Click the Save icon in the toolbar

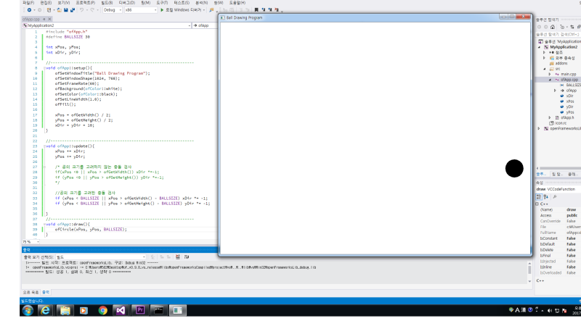64,10
